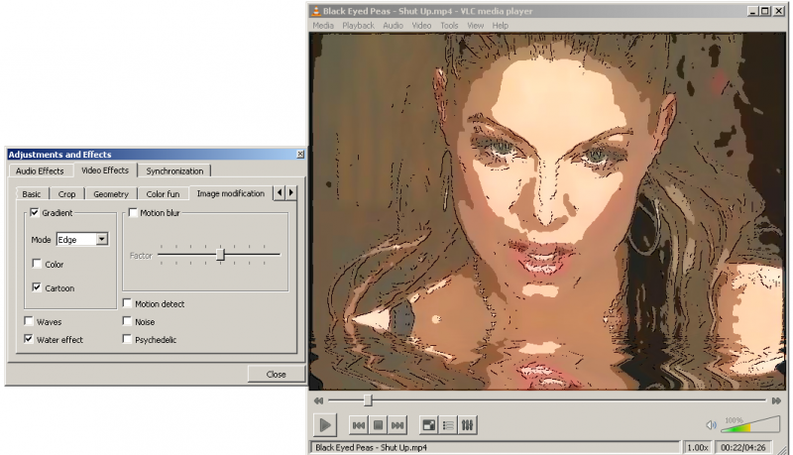Enable the Color checkbox

tap(37, 264)
